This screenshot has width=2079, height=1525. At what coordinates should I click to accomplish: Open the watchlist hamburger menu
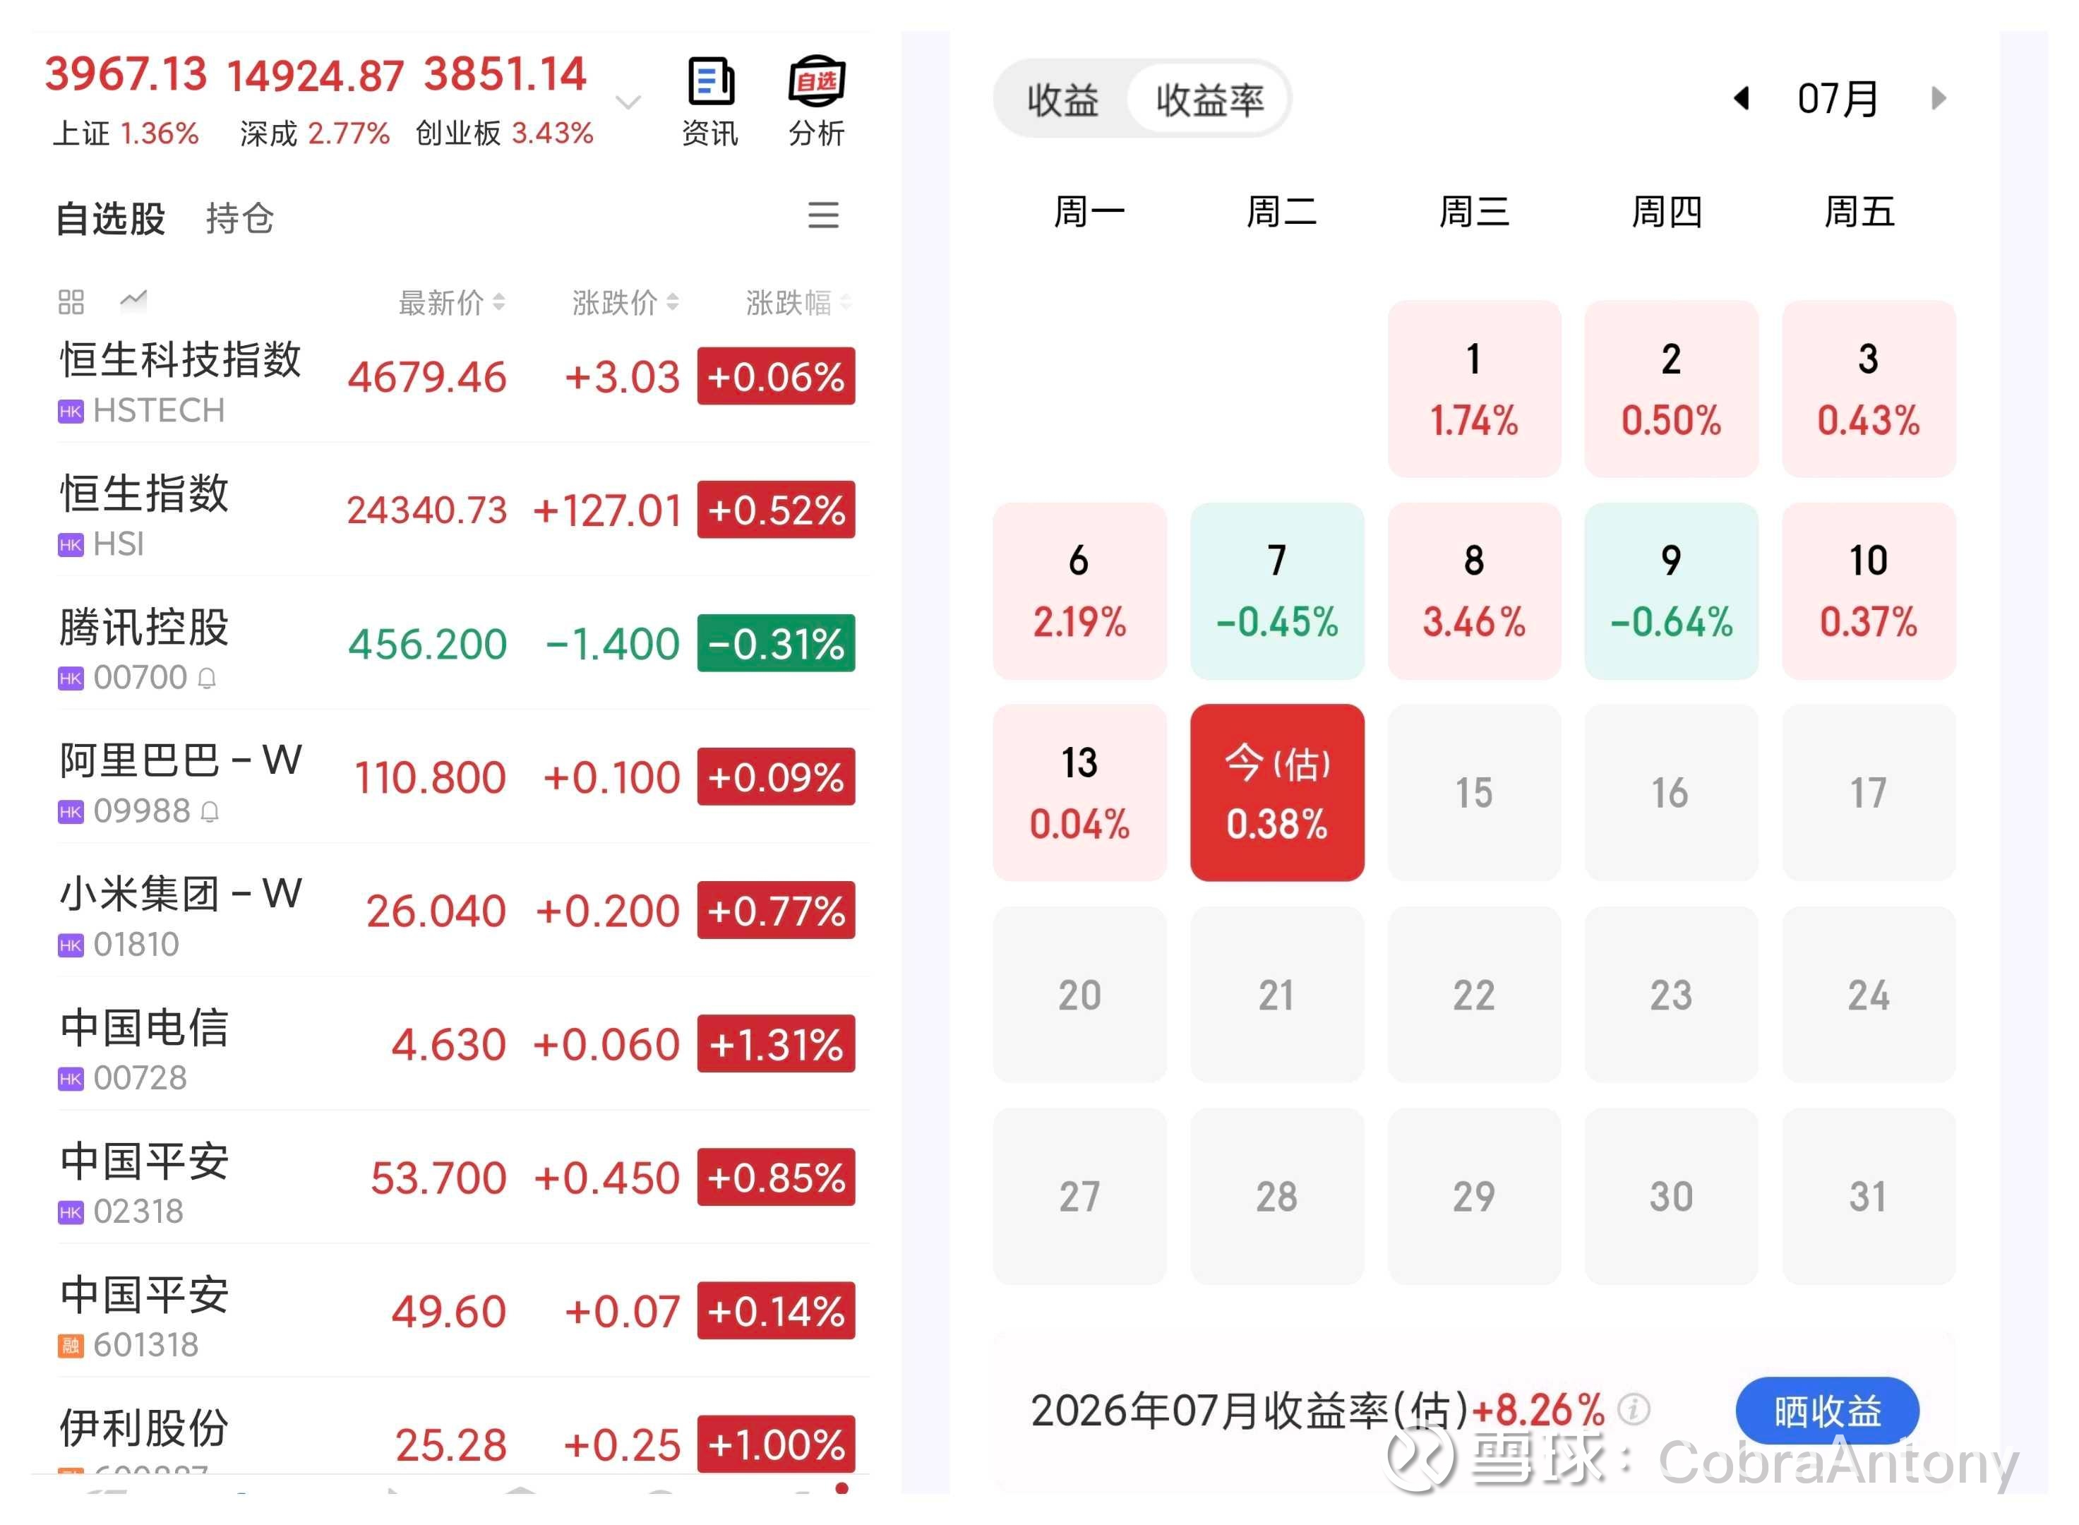point(823,215)
